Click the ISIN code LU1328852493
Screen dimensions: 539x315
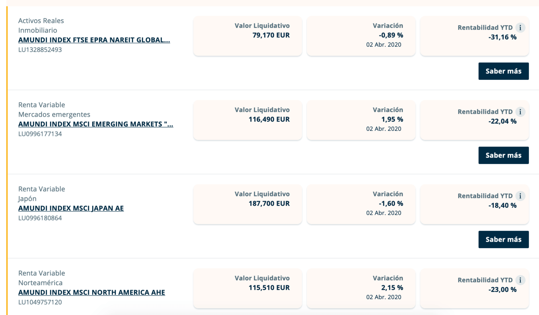[39, 48]
